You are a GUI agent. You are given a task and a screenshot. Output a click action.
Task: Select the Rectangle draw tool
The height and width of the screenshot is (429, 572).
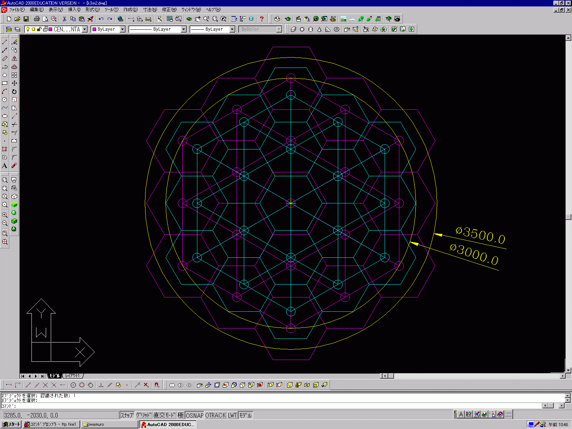5,83
